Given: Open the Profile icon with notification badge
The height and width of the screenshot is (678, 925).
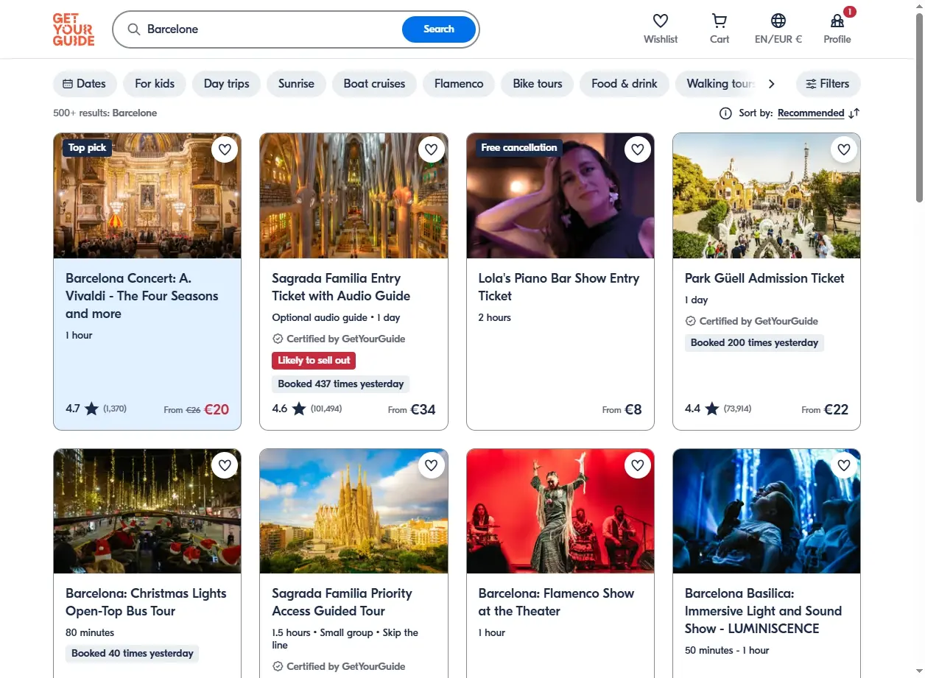Looking at the screenshot, I should 837,21.
